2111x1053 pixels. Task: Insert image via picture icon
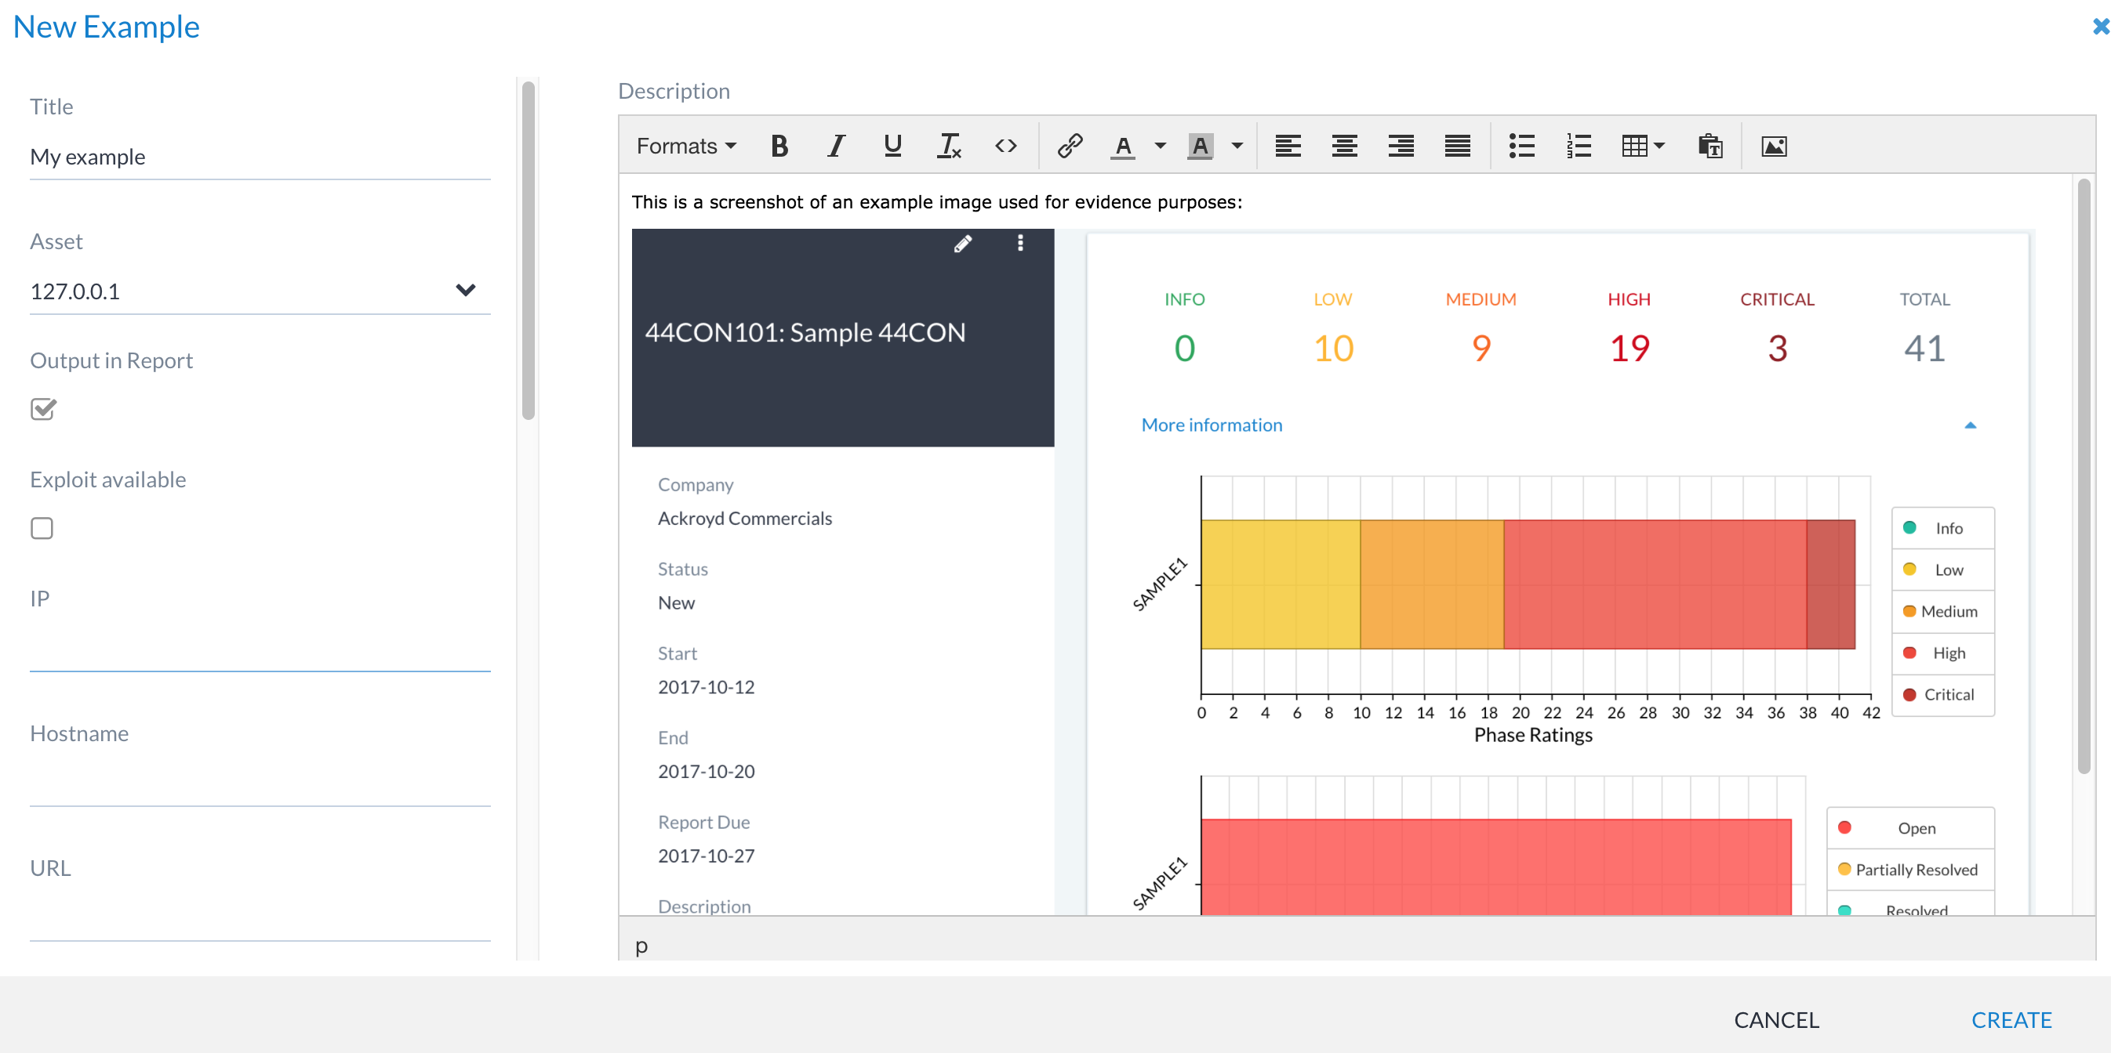tap(1773, 146)
